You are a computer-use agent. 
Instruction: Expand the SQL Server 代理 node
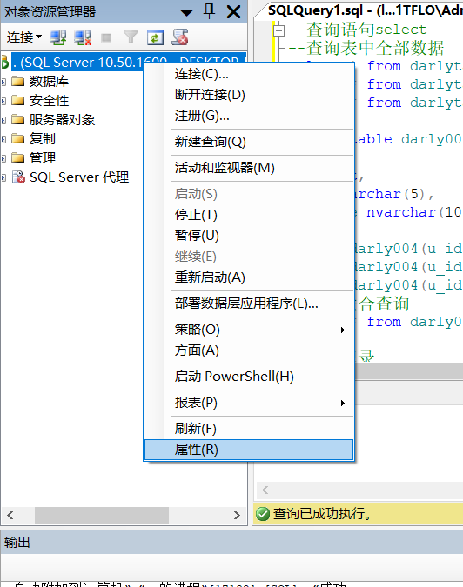(3, 177)
